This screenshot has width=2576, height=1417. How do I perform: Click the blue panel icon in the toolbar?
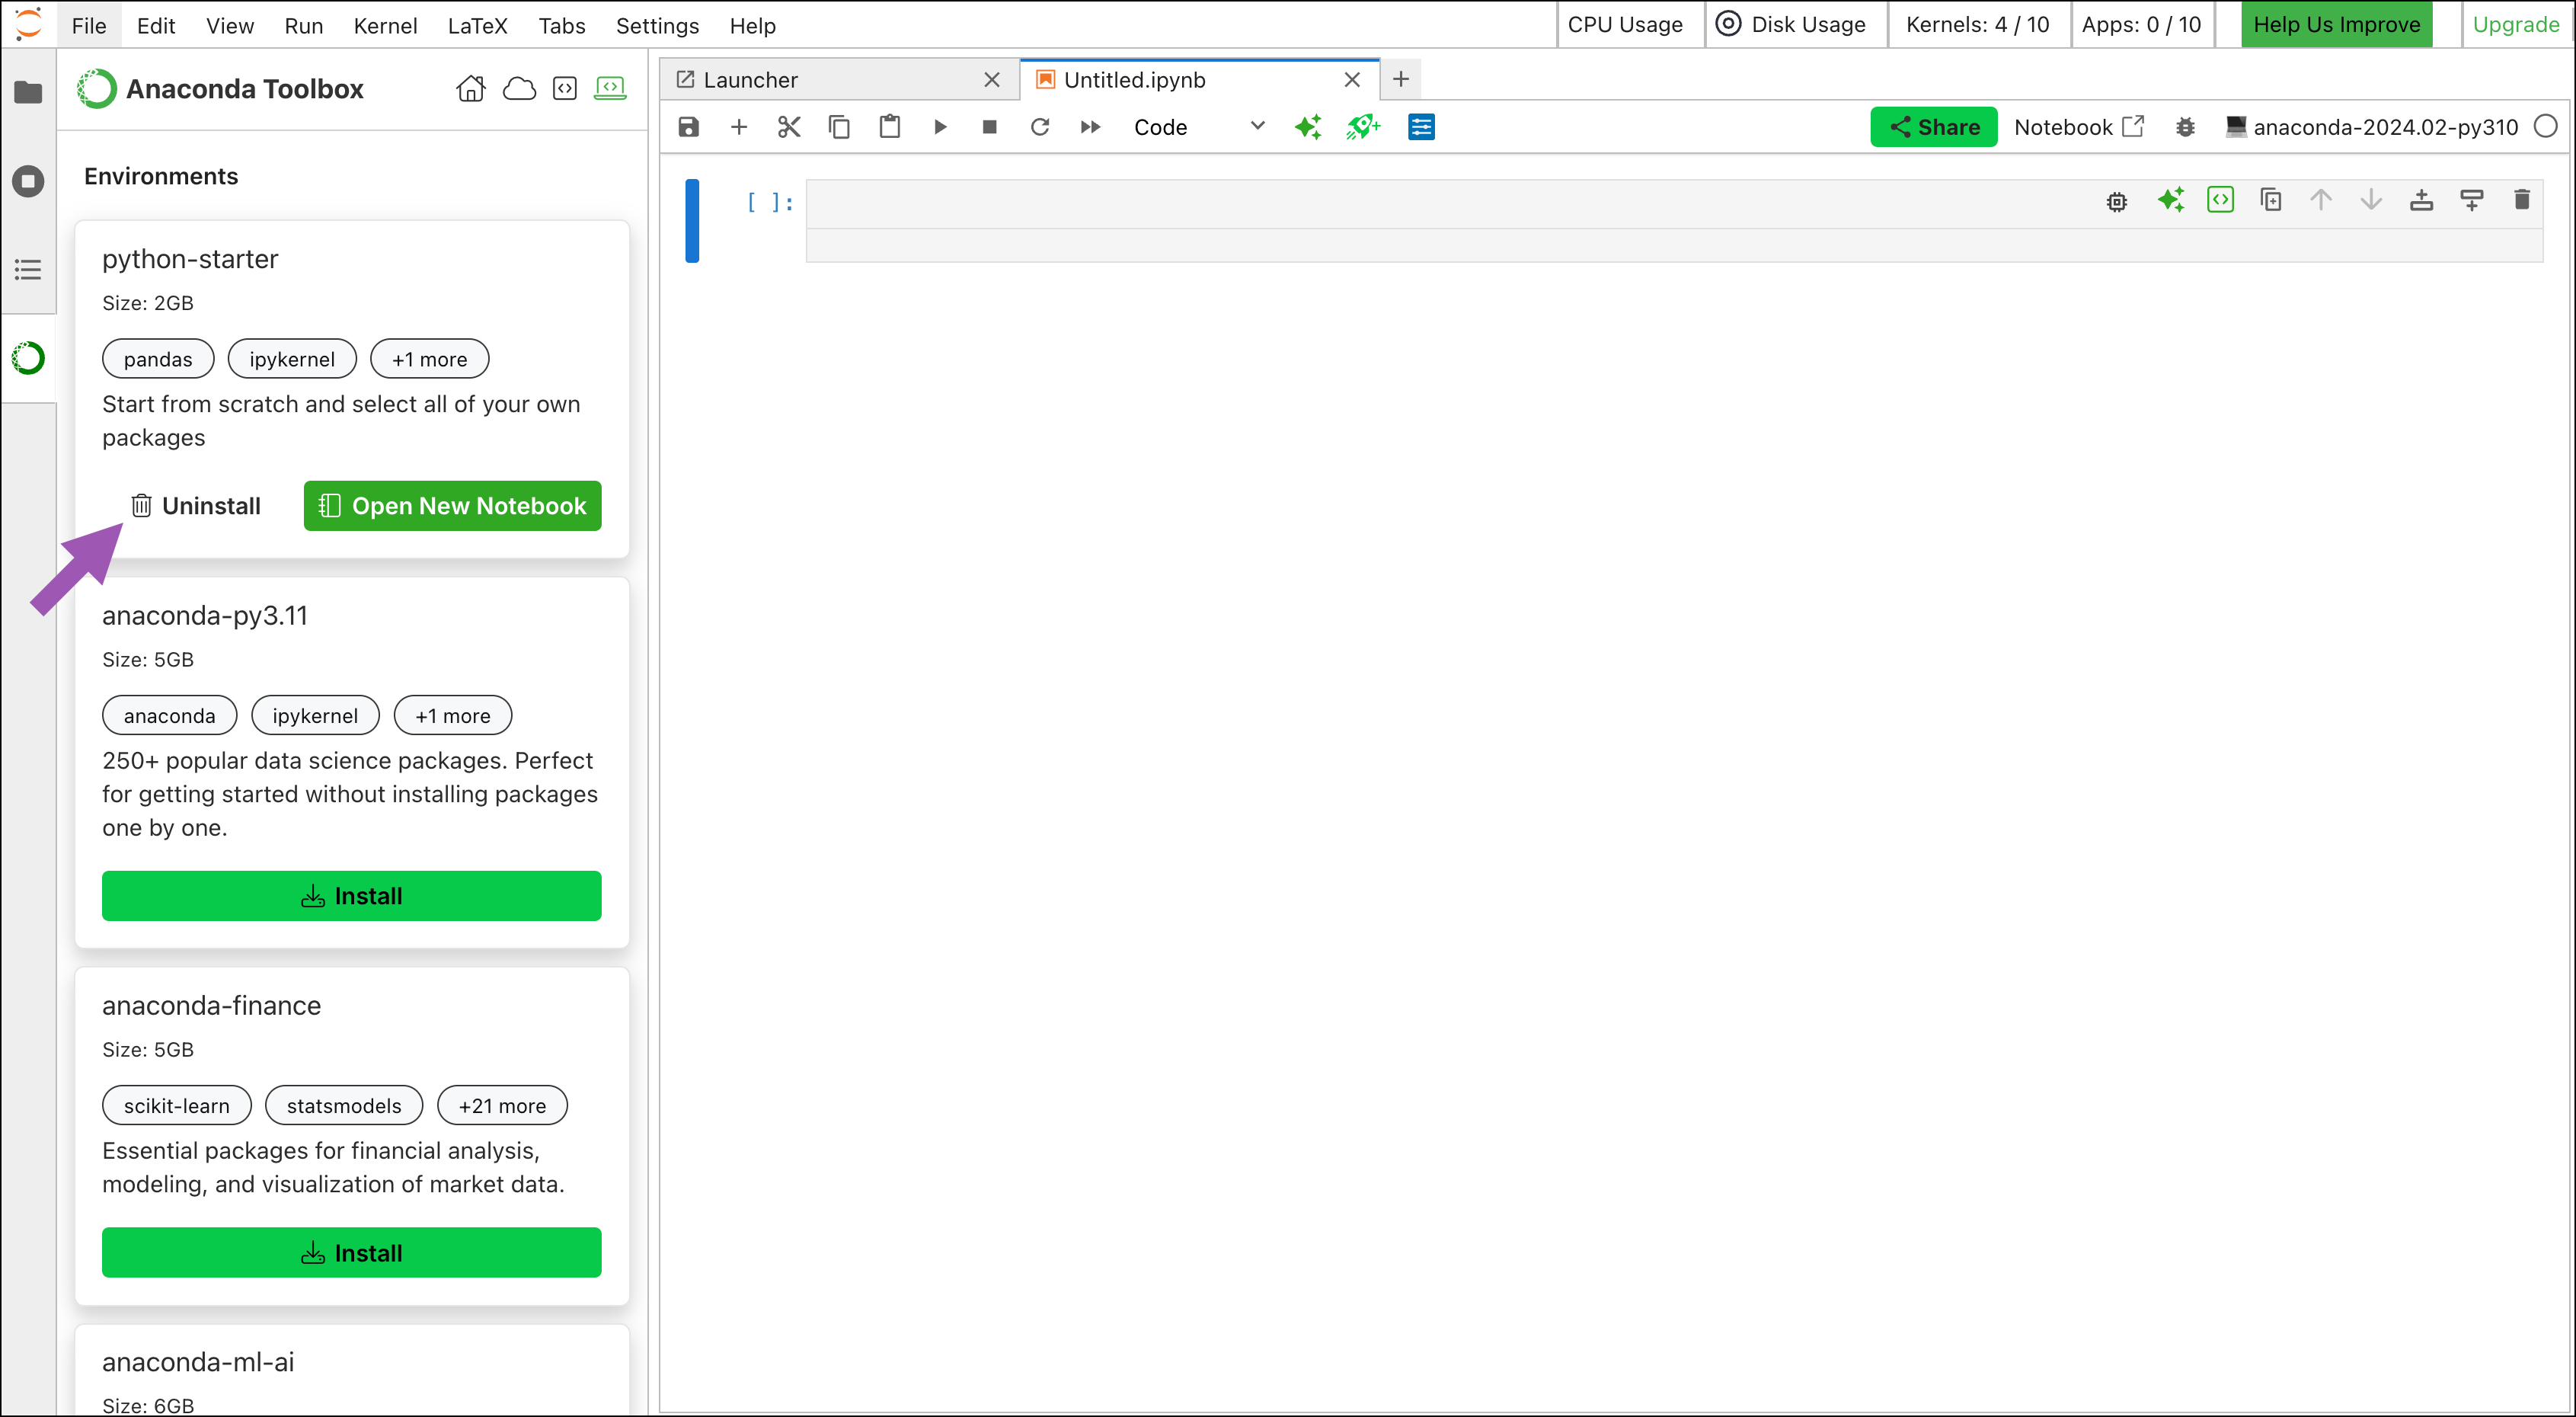pyautogui.click(x=1421, y=127)
